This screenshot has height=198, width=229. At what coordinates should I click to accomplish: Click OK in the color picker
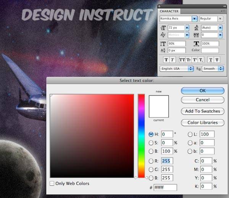(203, 91)
